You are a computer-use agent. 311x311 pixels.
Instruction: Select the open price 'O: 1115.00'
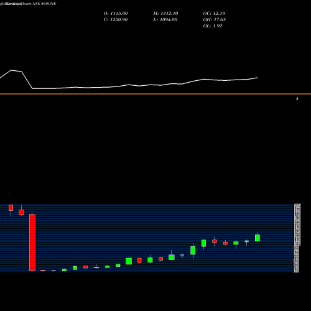click(x=116, y=14)
